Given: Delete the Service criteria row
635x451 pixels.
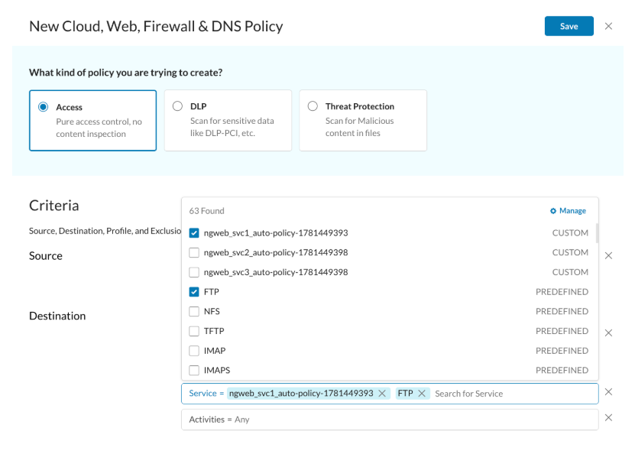Looking at the screenshot, I should (x=608, y=392).
